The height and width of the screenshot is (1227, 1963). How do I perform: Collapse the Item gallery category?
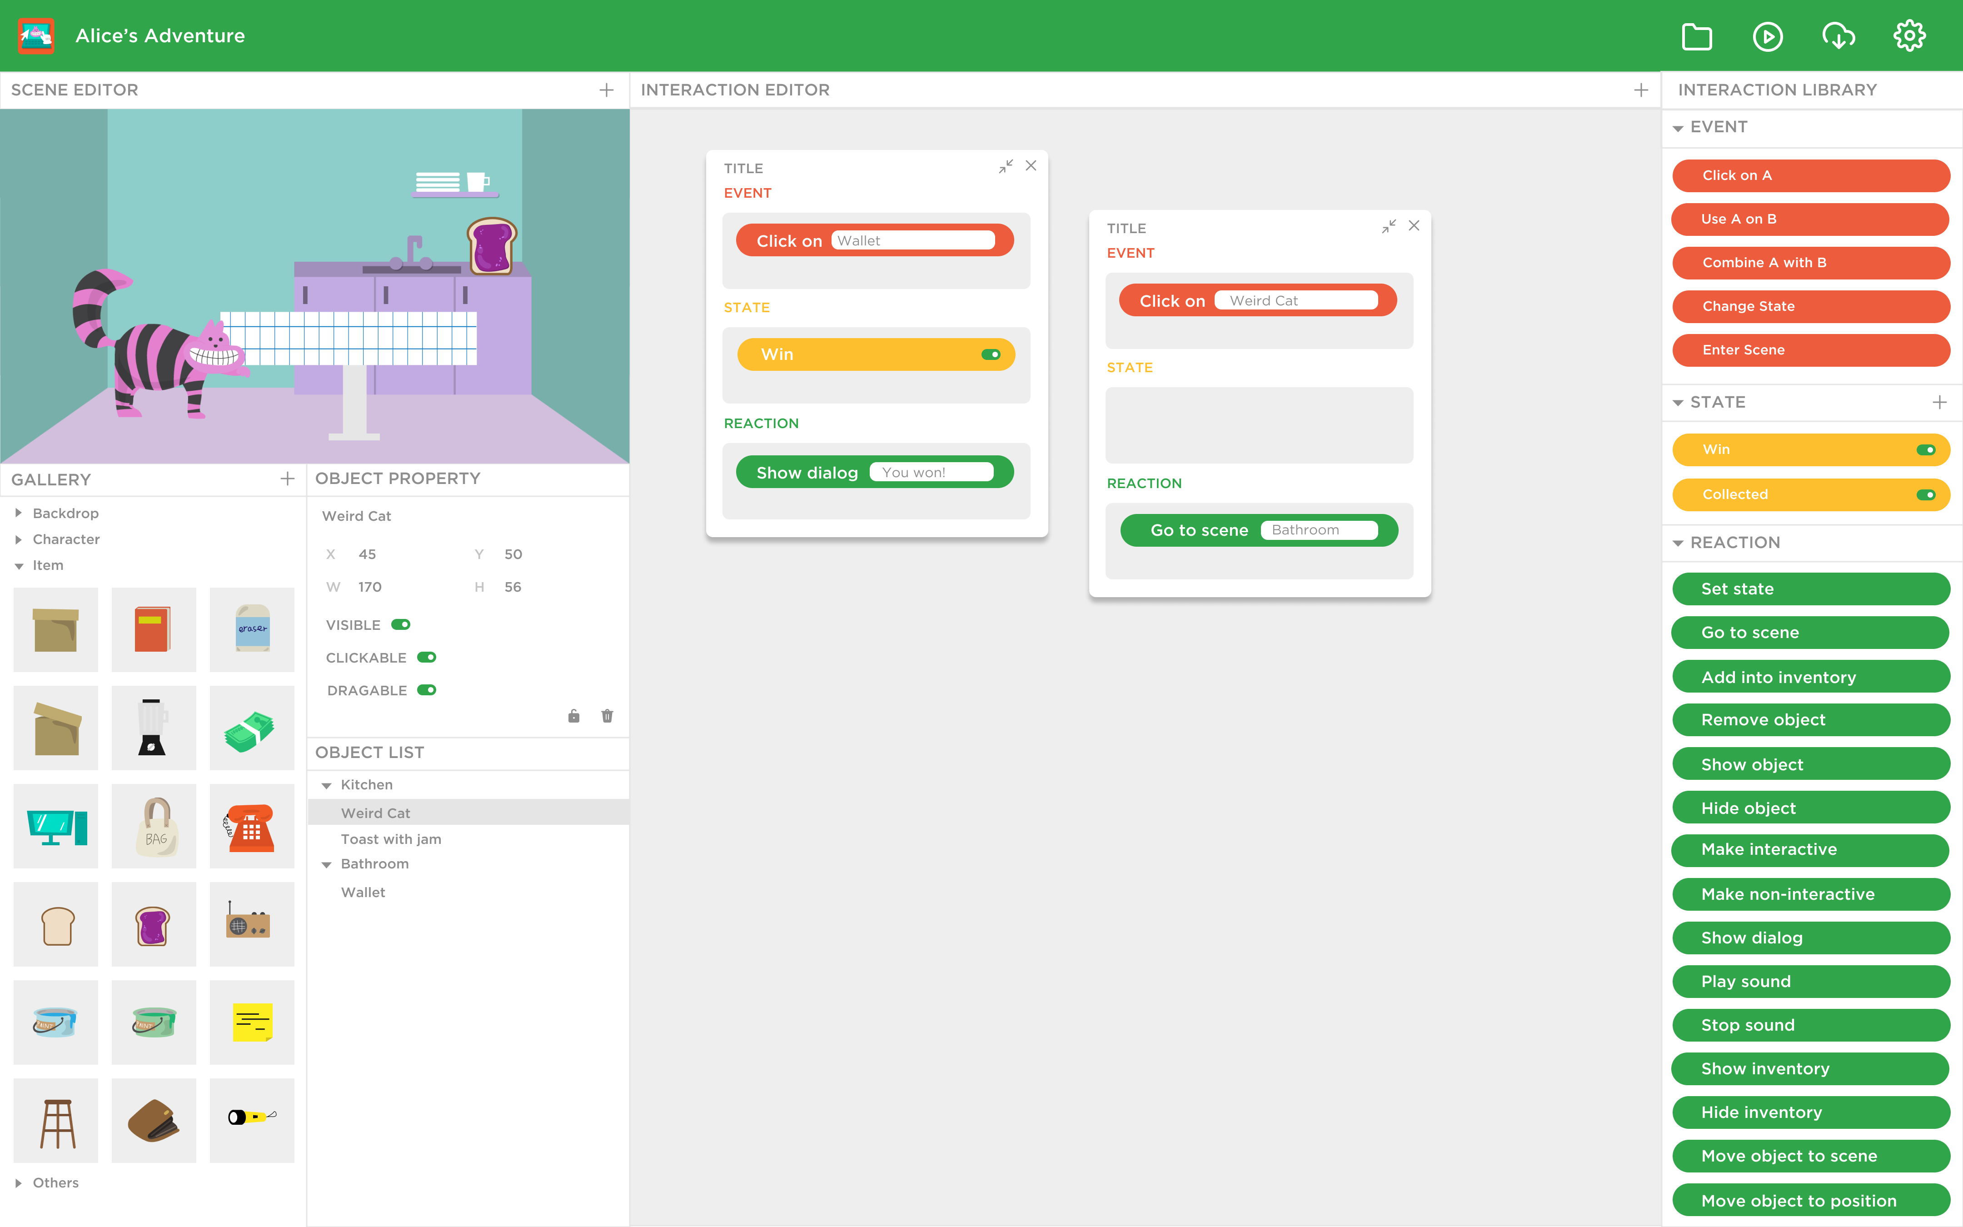coord(19,566)
